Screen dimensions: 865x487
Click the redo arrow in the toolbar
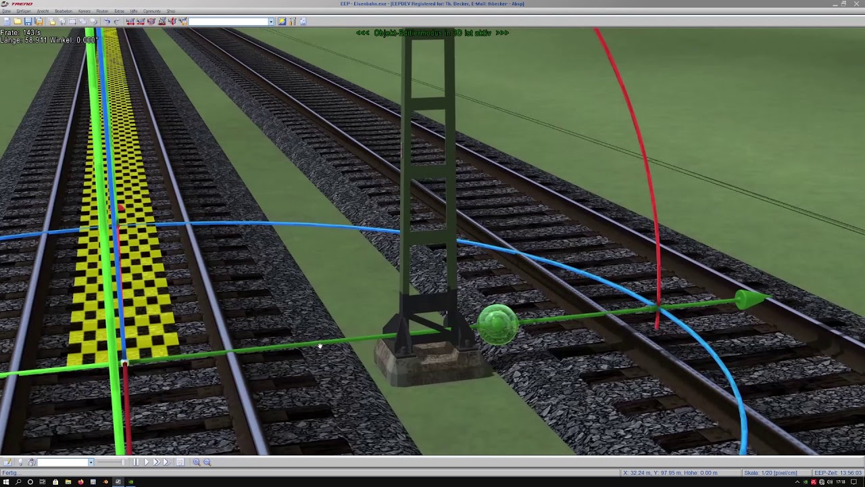tap(117, 22)
